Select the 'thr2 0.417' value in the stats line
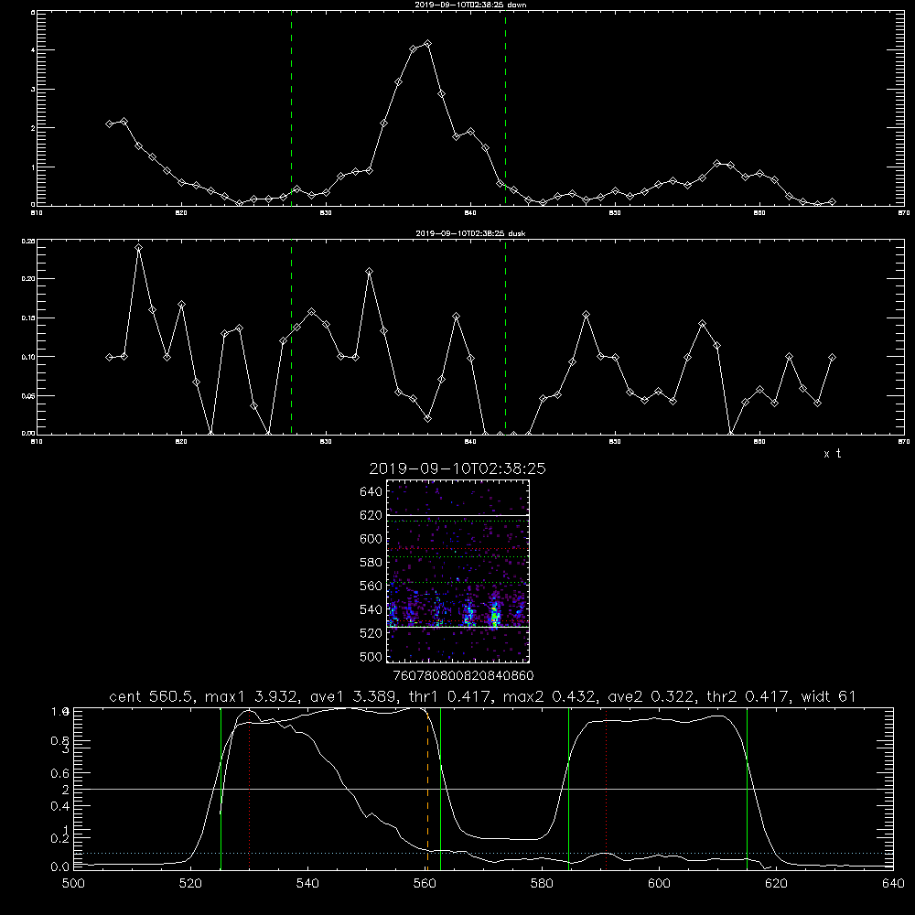Viewport: 915px width, 915px height. coord(748,696)
